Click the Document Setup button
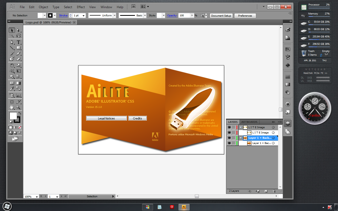Screen dimensions: 338x211 pyautogui.click(x=221, y=16)
